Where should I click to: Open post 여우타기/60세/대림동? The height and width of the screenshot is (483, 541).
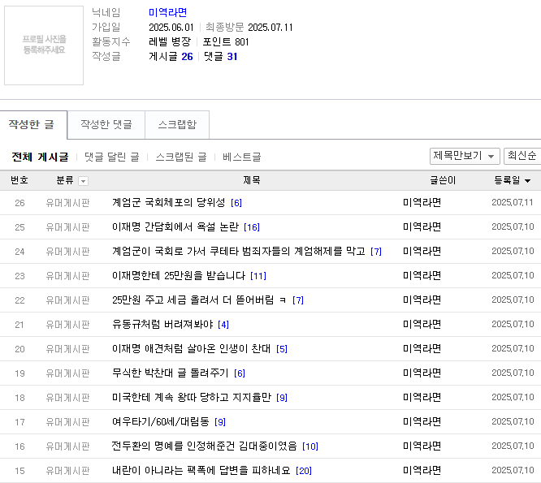(161, 422)
